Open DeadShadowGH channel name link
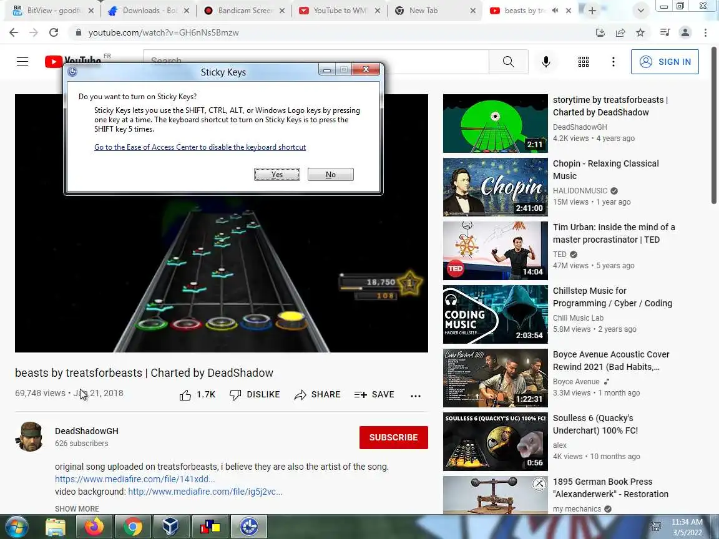This screenshot has height=539, width=719. tap(87, 431)
